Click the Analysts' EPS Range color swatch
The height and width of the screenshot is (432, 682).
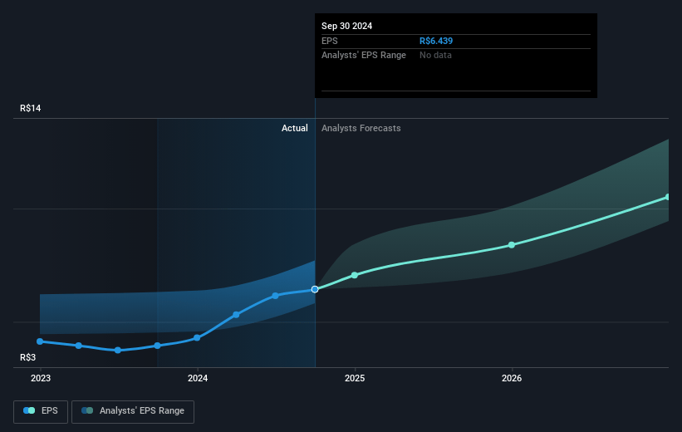pos(87,410)
